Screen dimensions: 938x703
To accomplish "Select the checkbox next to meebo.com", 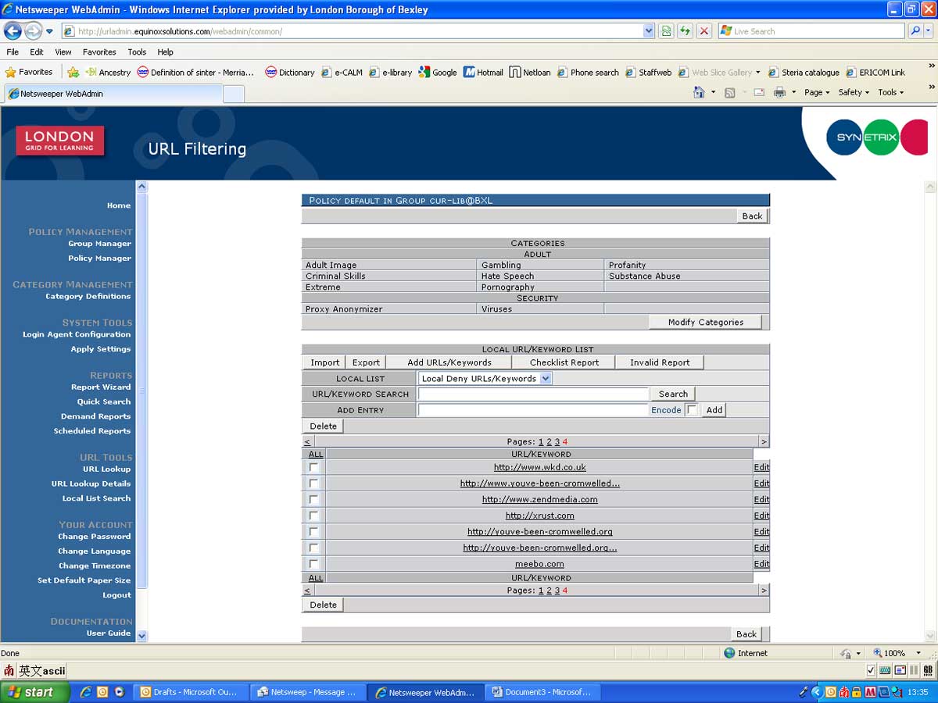I will [313, 563].
